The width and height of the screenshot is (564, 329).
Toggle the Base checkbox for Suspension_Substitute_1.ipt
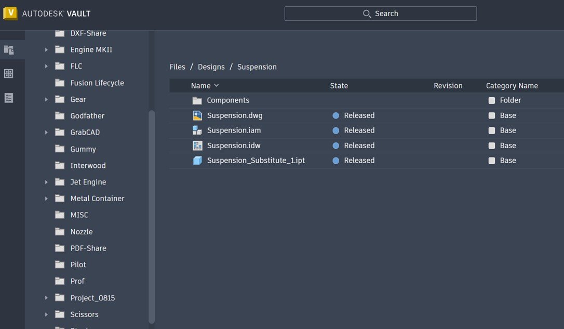[x=492, y=160]
